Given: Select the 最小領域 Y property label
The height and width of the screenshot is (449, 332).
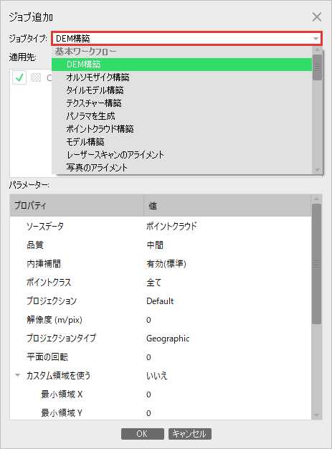Looking at the screenshot, I should (62, 413).
